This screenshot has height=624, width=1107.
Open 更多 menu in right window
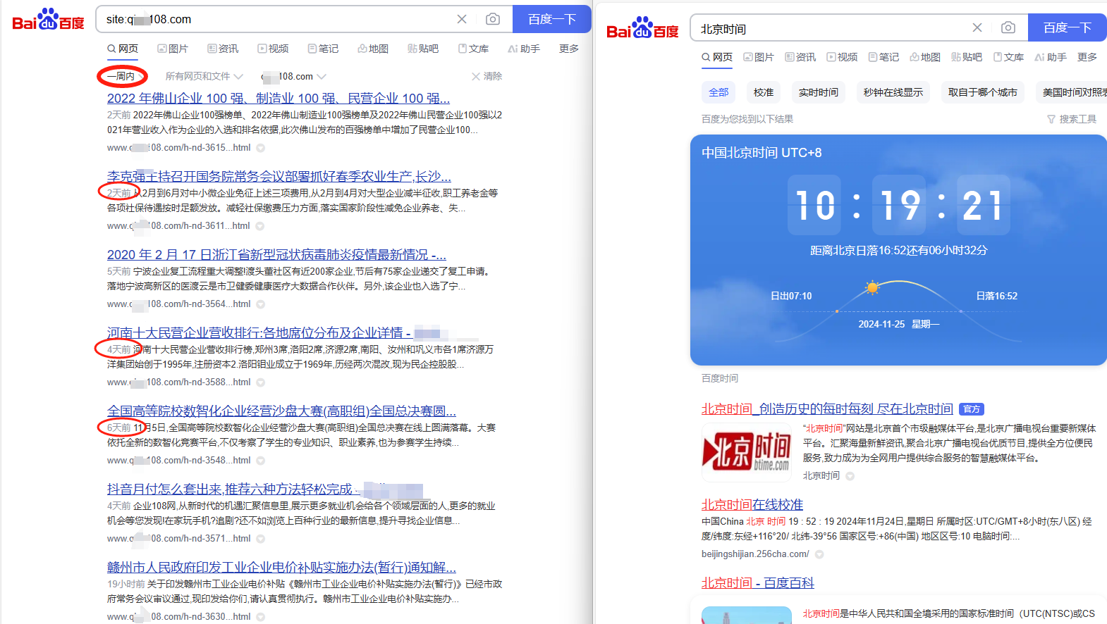[1087, 57]
